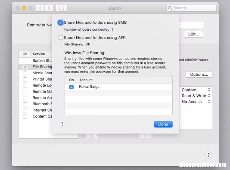Click the Done button
Screen dimensions: 230x170
[163, 124]
